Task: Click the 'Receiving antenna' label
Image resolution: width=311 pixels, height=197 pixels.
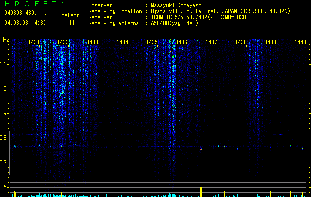Action: (x=114, y=23)
